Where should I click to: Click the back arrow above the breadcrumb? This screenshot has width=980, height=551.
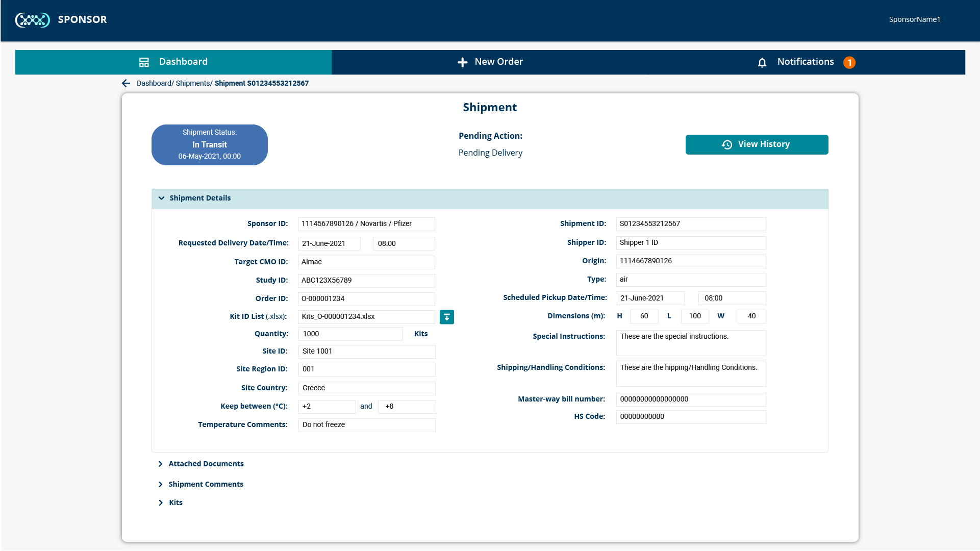click(125, 83)
